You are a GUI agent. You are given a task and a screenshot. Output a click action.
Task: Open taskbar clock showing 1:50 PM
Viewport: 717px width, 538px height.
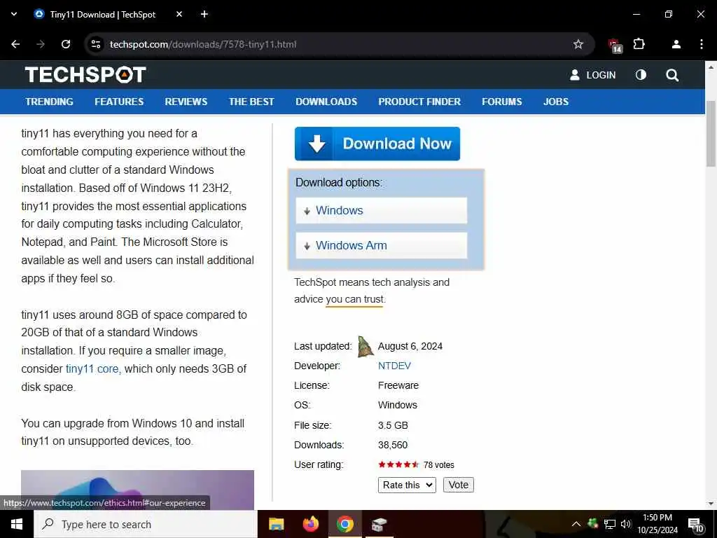coord(657,524)
